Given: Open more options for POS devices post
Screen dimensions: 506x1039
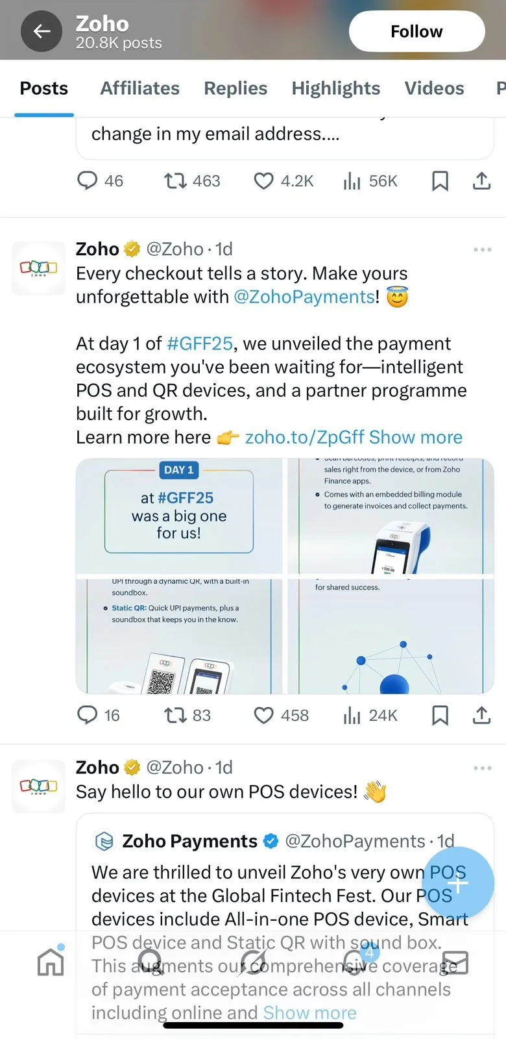Looking at the screenshot, I should (x=482, y=768).
